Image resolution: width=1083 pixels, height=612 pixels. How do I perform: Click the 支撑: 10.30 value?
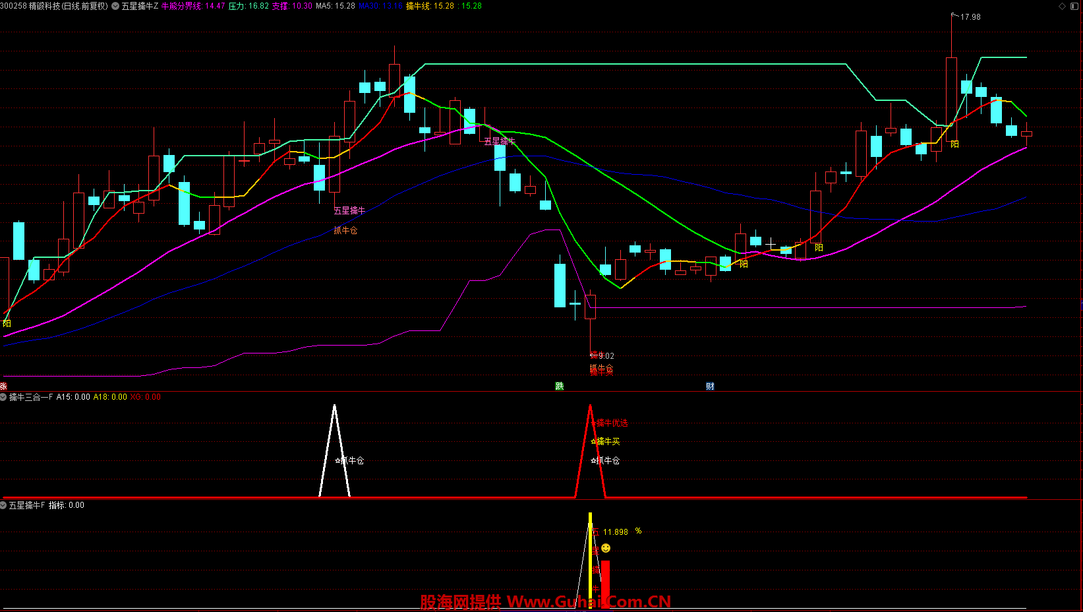coord(292,6)
